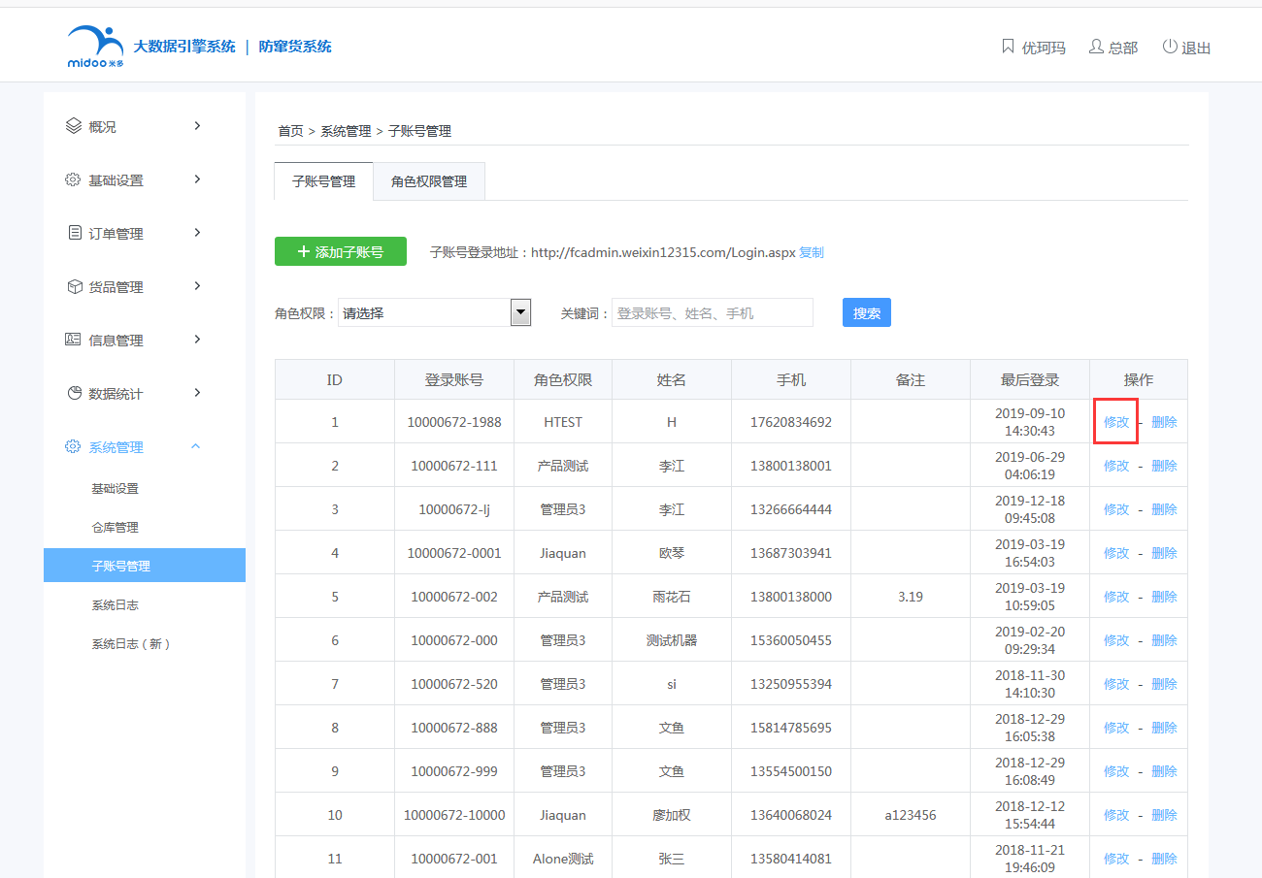
Task: Click 修改 for account 10000672-10000
Action: pyautogui.click(x=1116, y=815)
